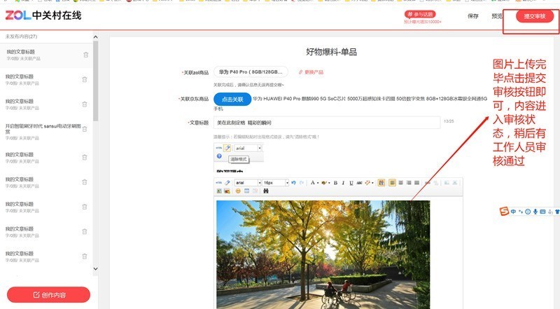Click the insert single image icon
This screenshot has width=560, height=309.
click(219, 191)
